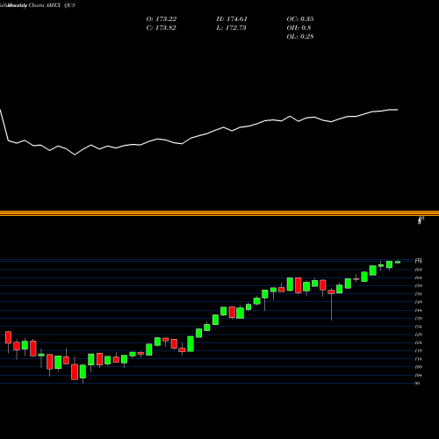
Task: Click the 149 price axis label
Action: coord(419,302)
